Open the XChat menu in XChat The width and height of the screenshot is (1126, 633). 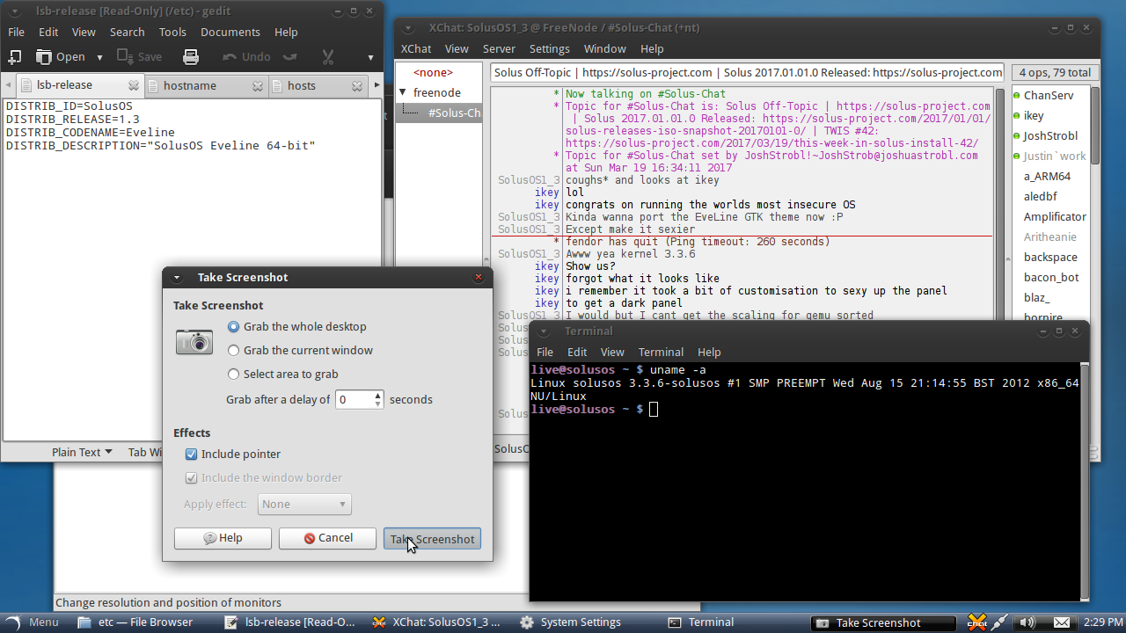point(416,48)
